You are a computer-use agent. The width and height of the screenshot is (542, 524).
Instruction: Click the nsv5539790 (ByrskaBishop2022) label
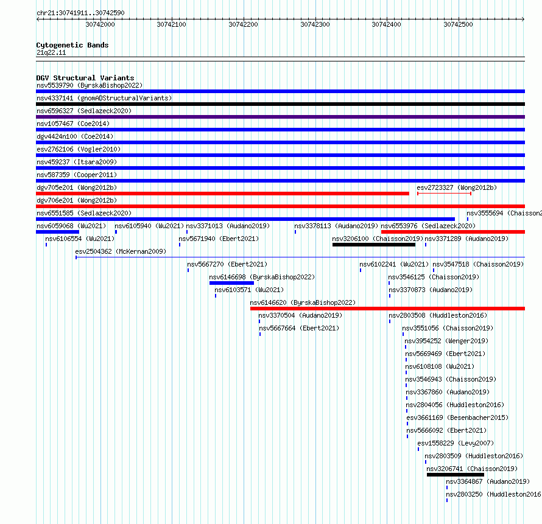[90, 85]
